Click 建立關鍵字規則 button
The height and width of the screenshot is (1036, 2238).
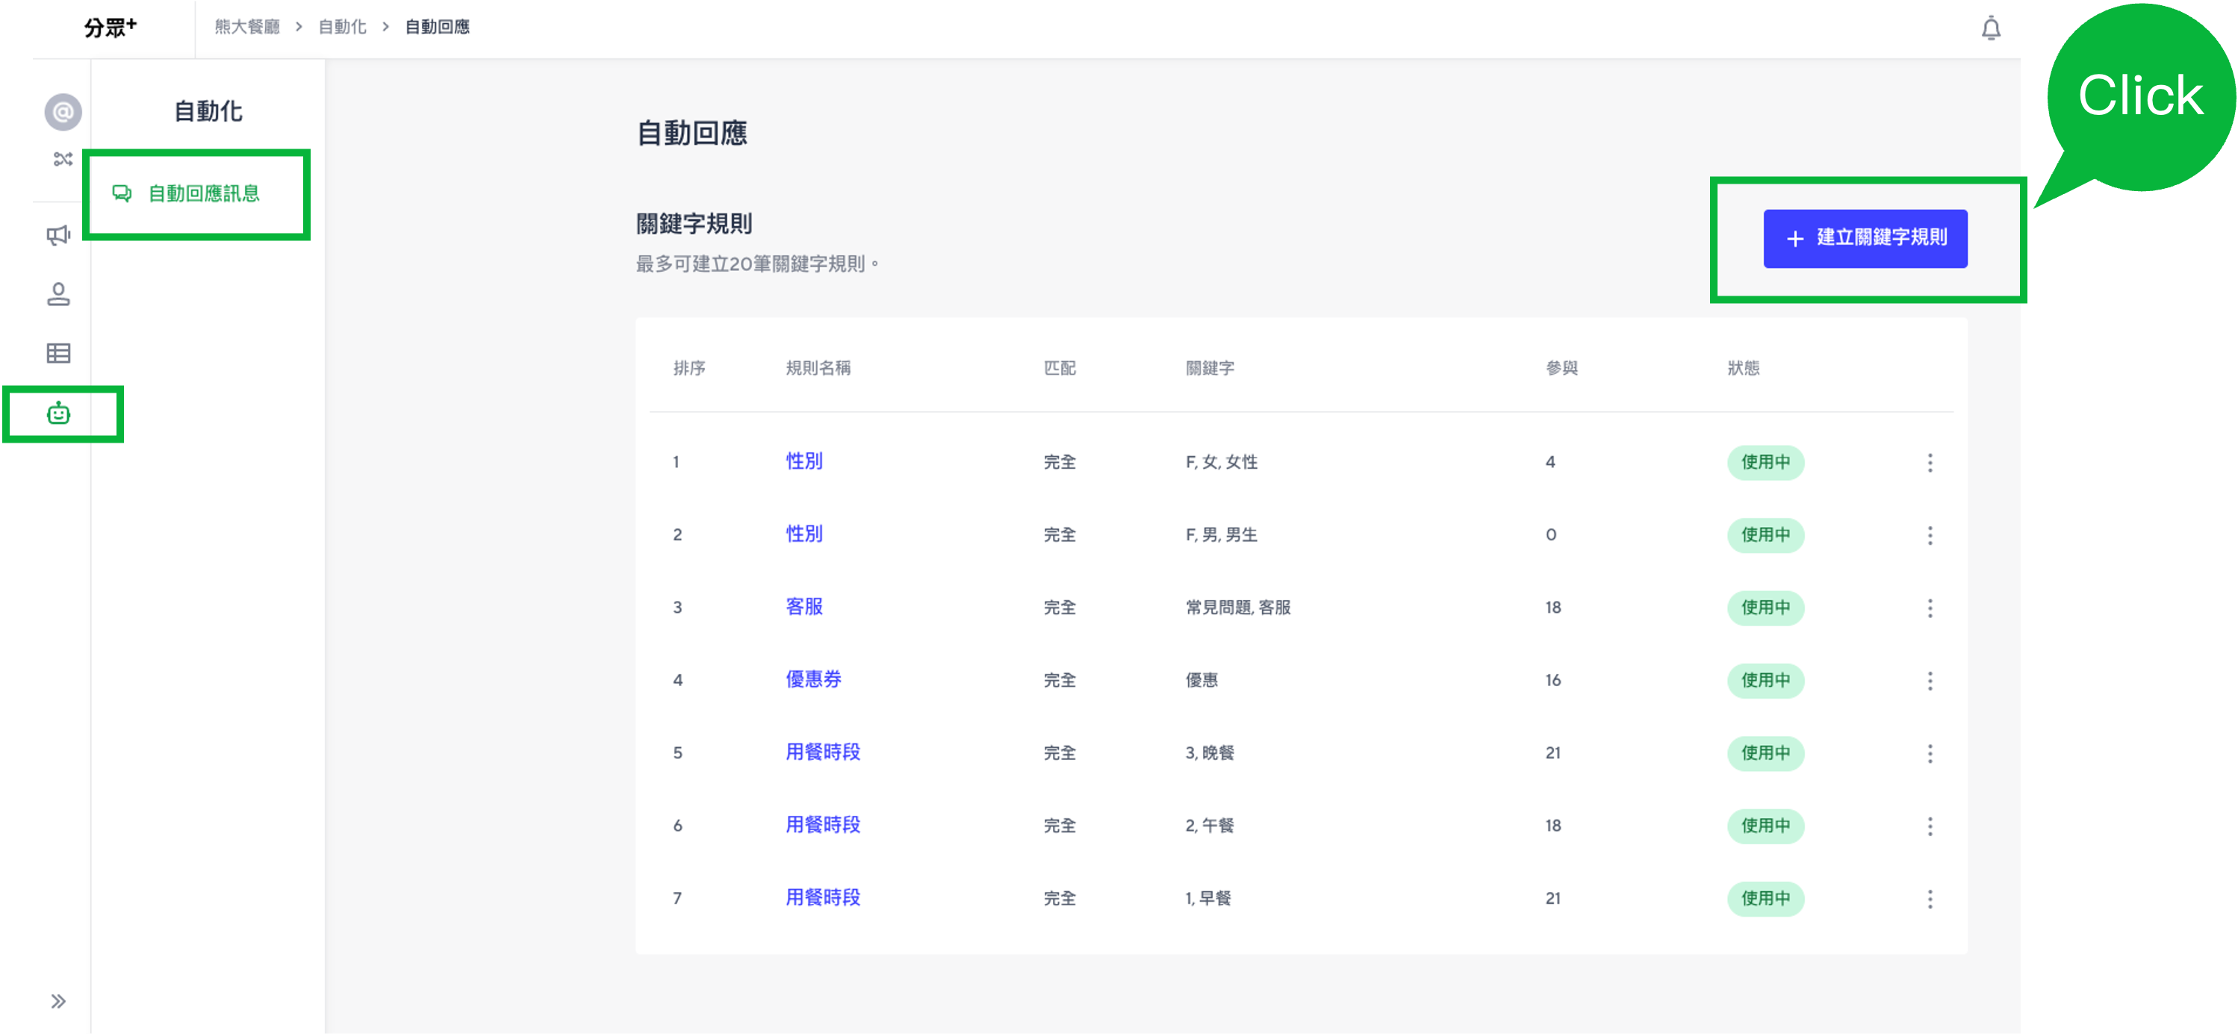[1865, 238]
